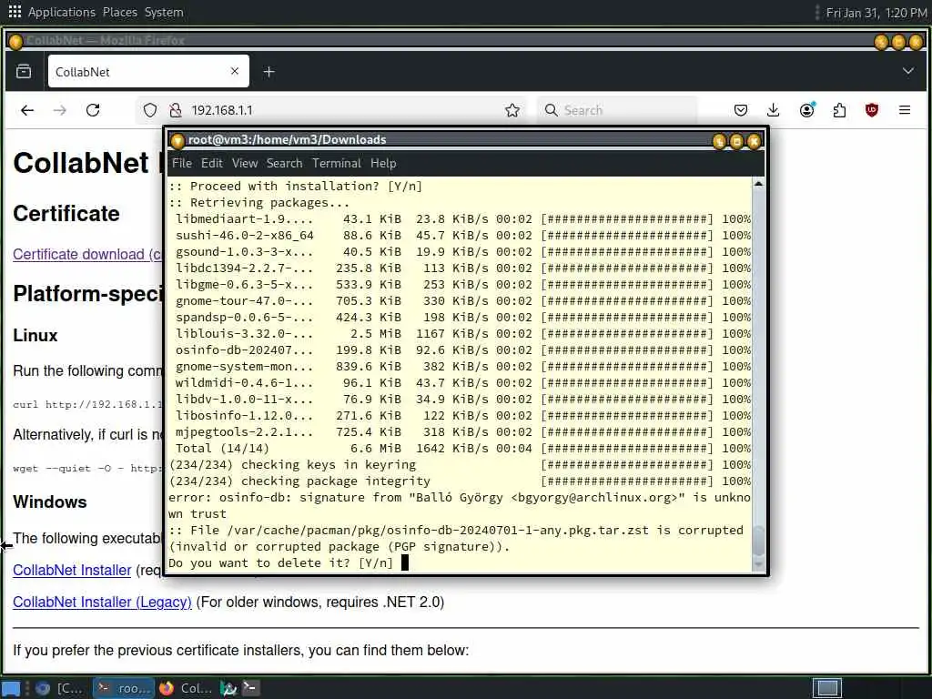Viewport: 932px width, 699px height.
Task: Expand the list all tabs chevron
Action: (x=908, y=71)
